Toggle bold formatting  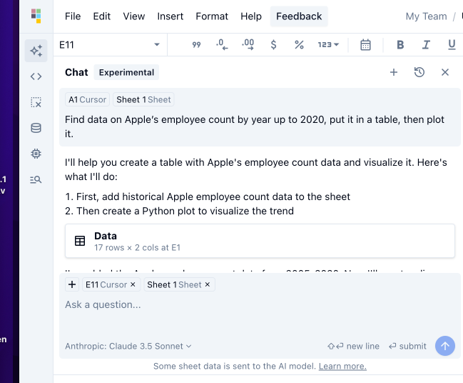tap(400, 45)
